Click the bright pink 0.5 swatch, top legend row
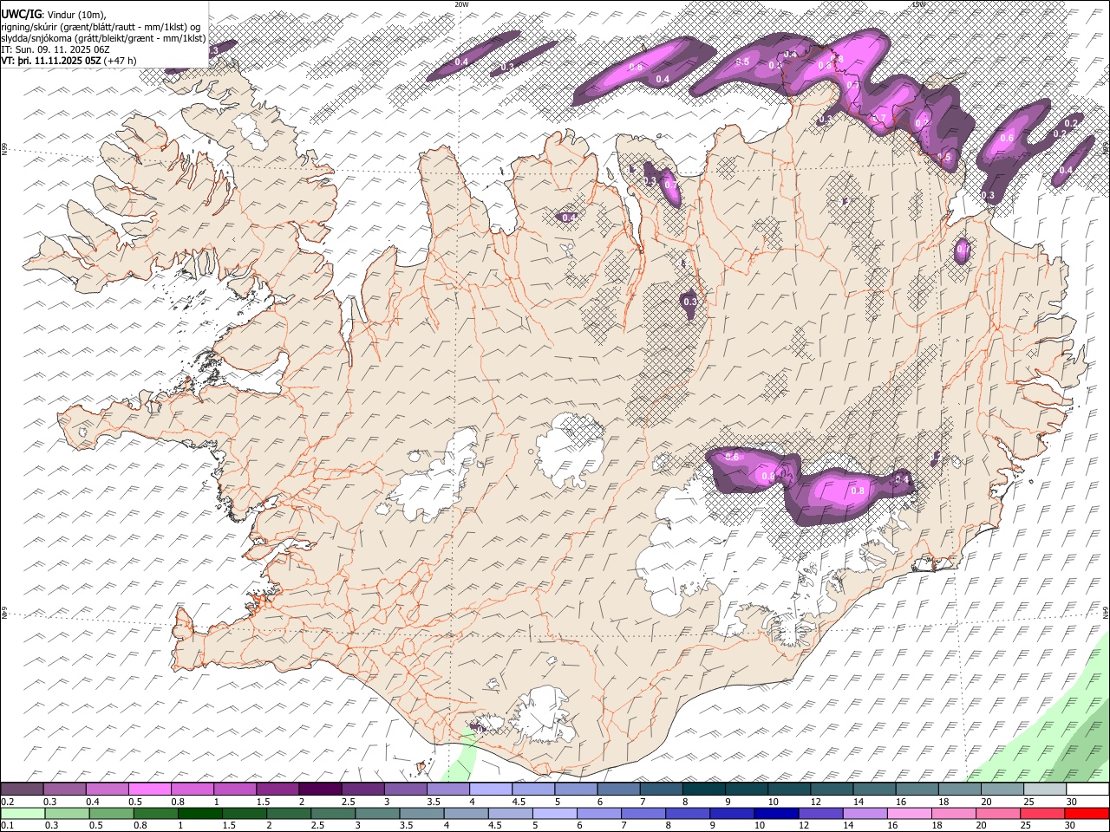The width and height of the screenshot is (1110, 832). click(150, 789)
